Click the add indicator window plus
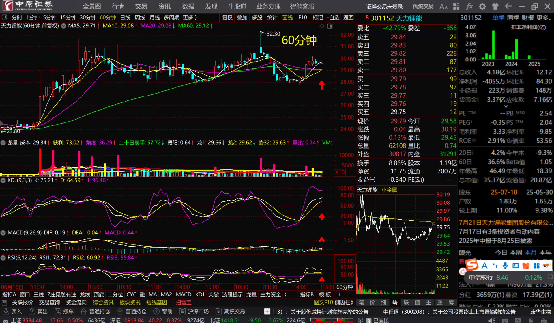Image resolution: width=554 pixels, height=323 pixels. 340,294
